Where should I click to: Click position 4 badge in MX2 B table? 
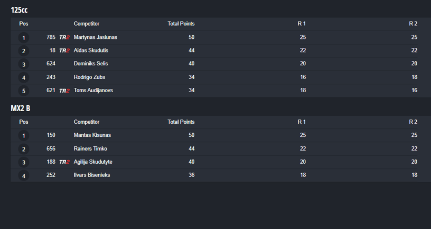pos(24,175)
